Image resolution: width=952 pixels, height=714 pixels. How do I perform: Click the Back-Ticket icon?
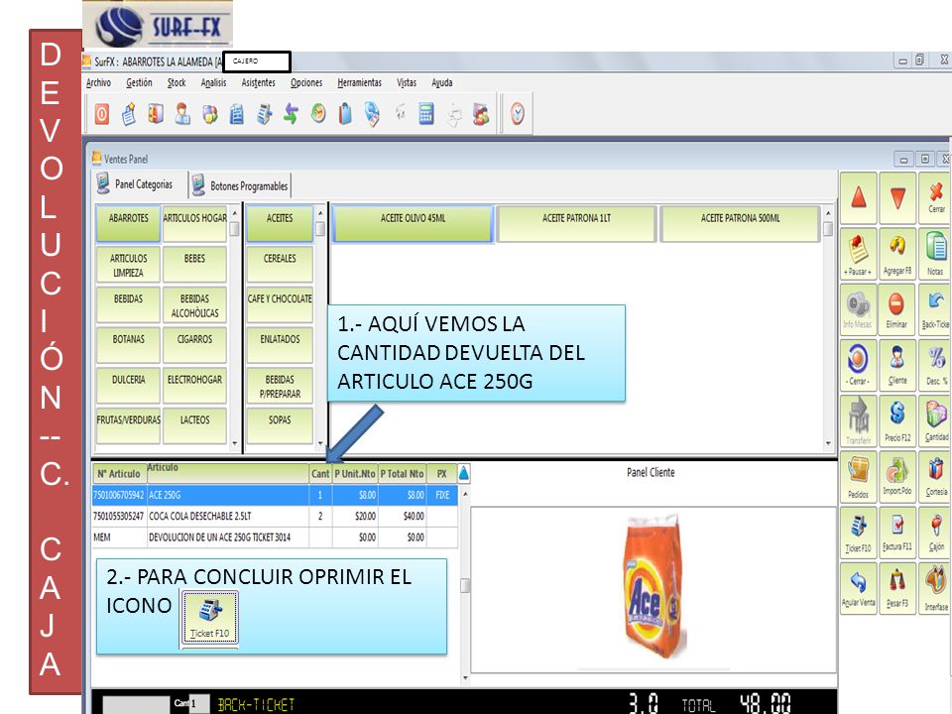(935, 309)
